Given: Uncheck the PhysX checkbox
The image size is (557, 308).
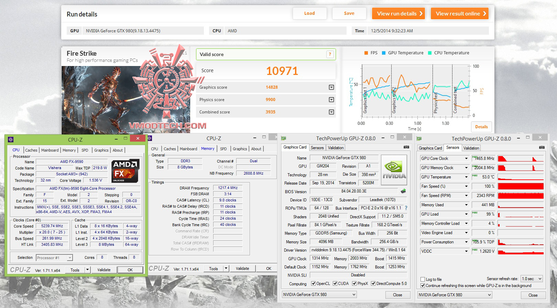Looking at the screenshot, I should point(354,284).
